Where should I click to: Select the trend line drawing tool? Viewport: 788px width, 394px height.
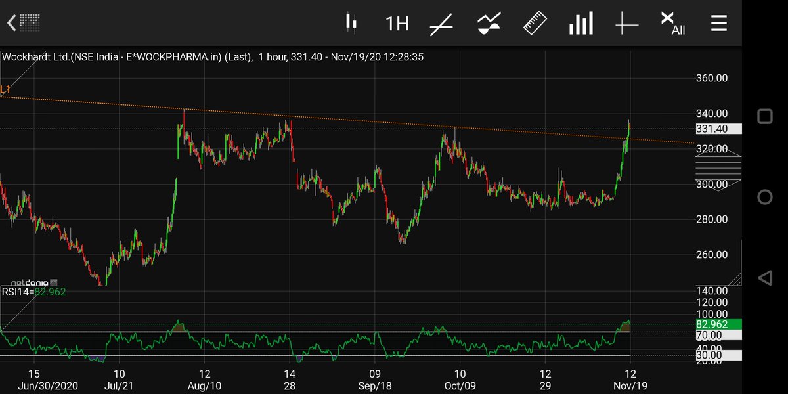click(x=441, y=24)
